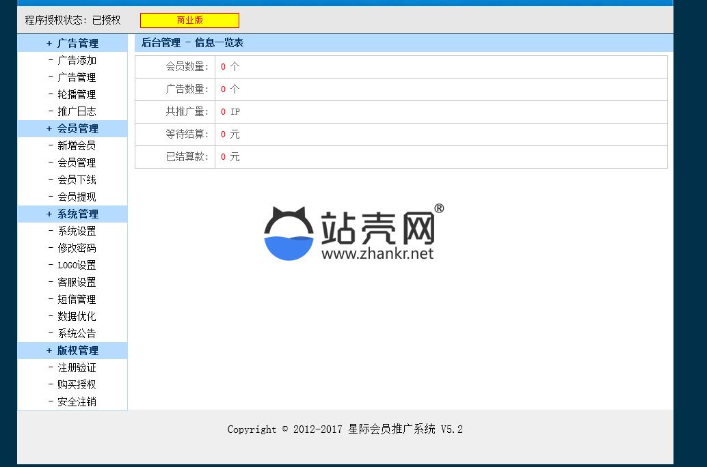Collapse the 会员管理 section header
The width and height of the screenshot is (707, 467).
point(72,128)
